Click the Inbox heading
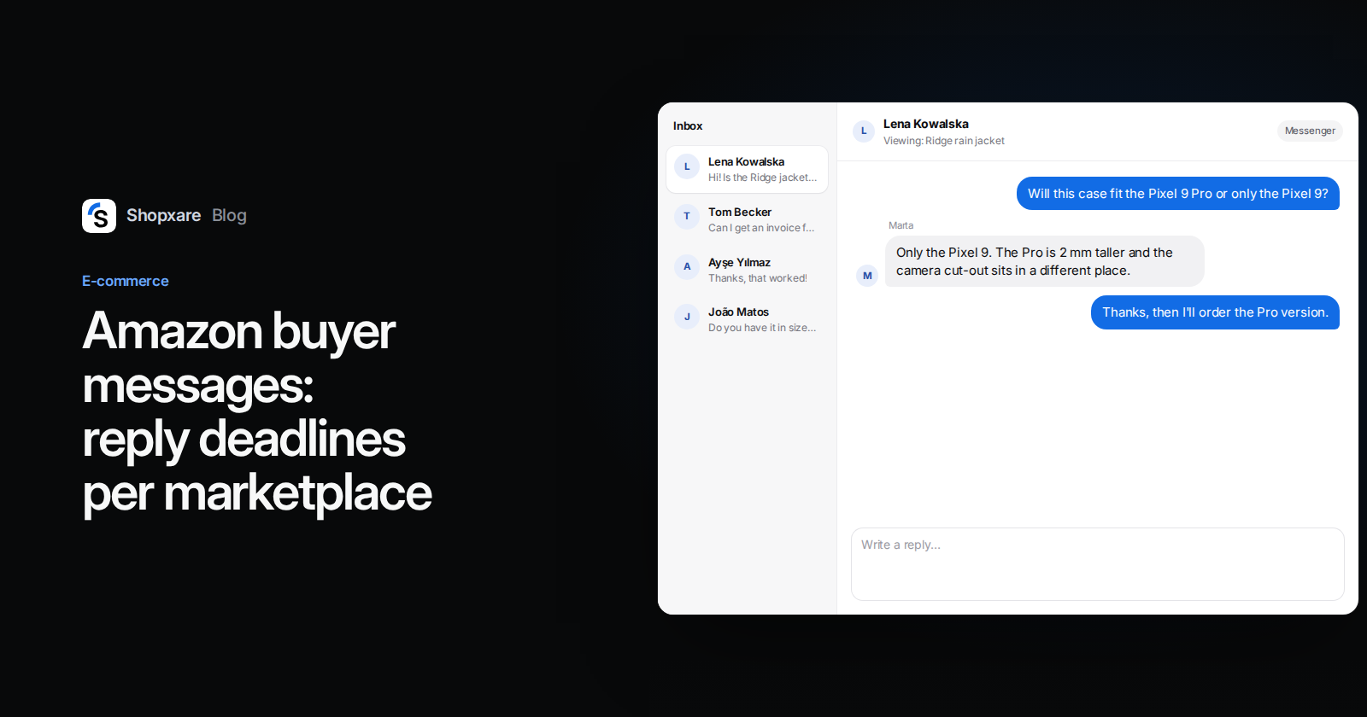Image resolution: width=1367 pixels, height=717 pixels. 688,125
